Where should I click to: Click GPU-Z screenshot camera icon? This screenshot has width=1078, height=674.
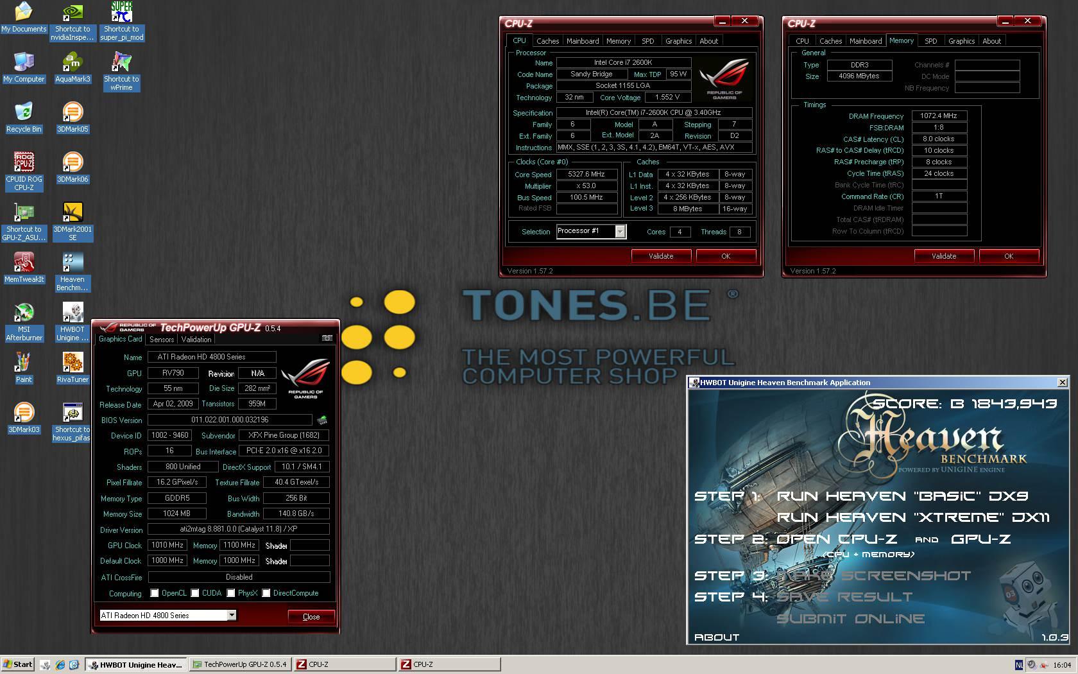327,338
